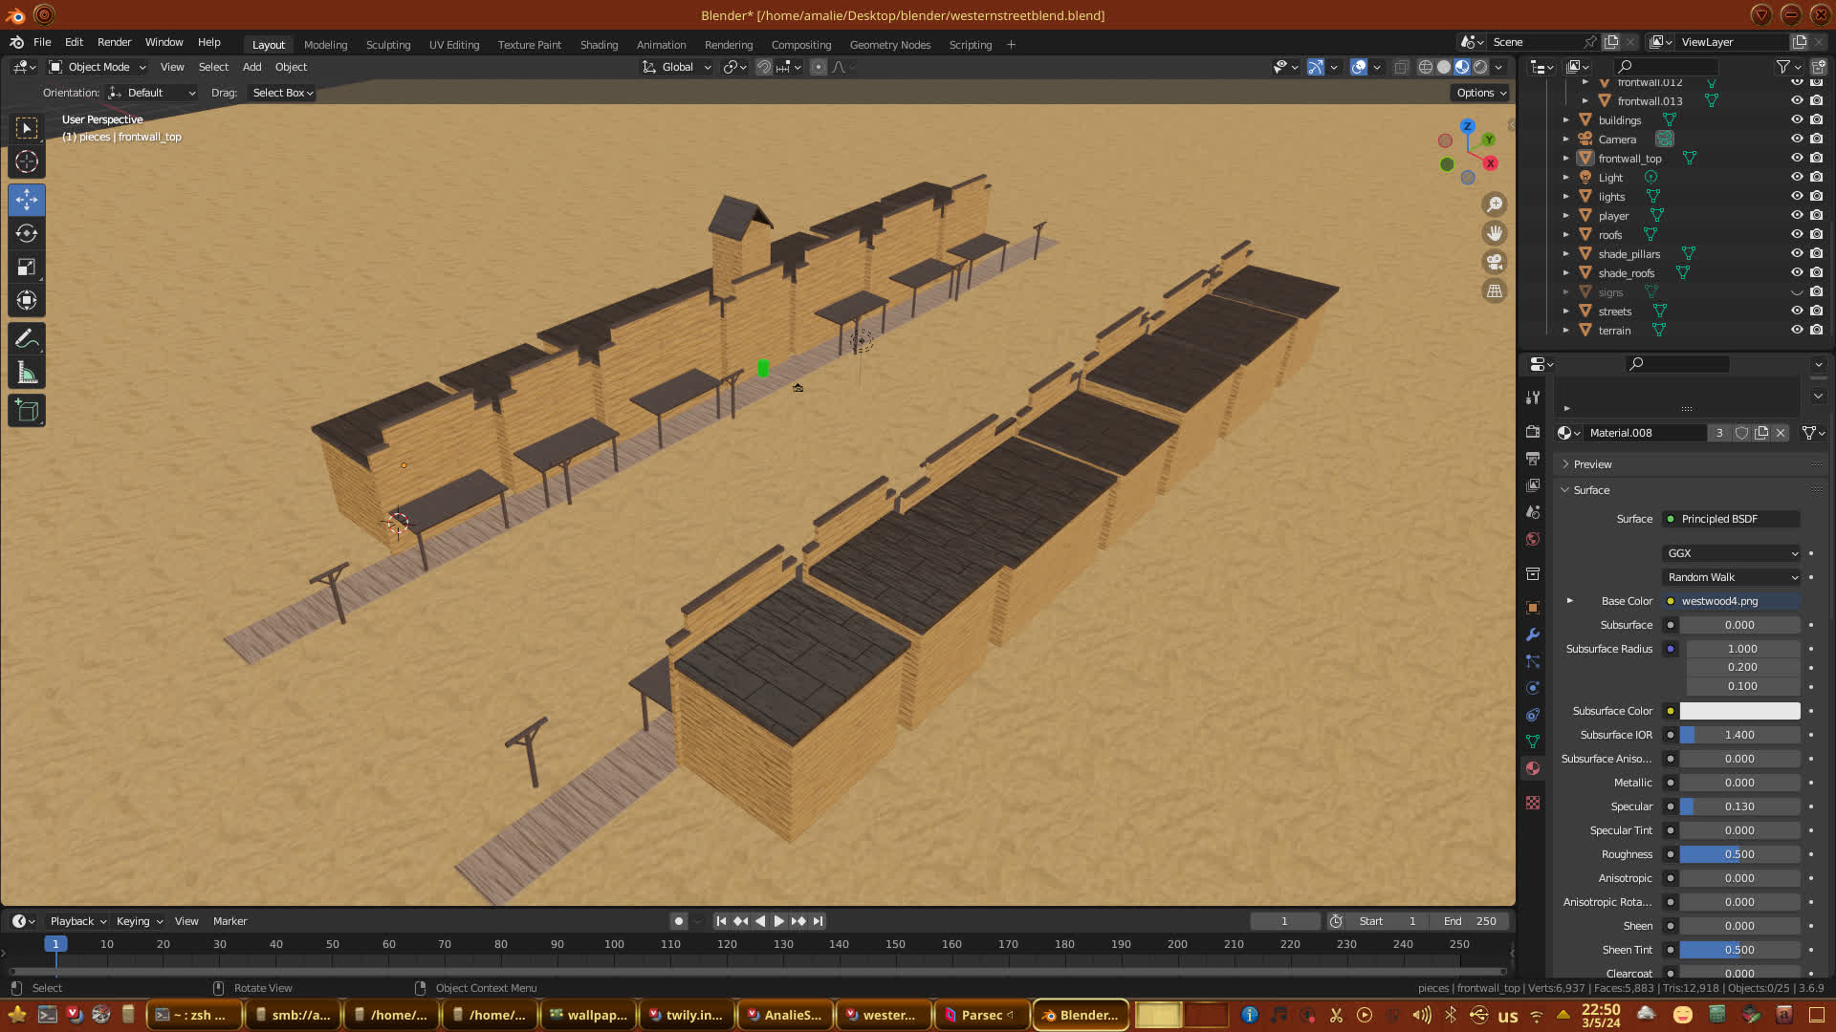Hide the terrain collection in viewport
The image size is (1836, 1032).
[1797, 330]
